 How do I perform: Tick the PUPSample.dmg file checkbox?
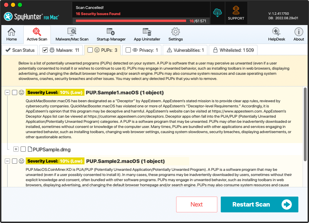[x=23, y=149]
